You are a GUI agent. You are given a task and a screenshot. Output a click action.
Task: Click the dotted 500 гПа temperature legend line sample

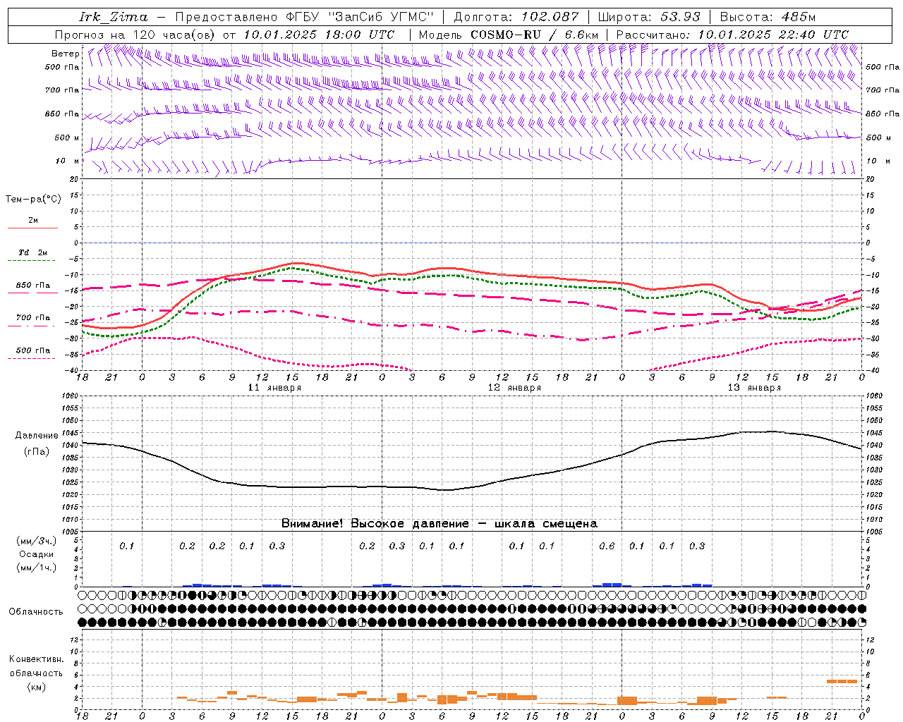tap(32, 359)
